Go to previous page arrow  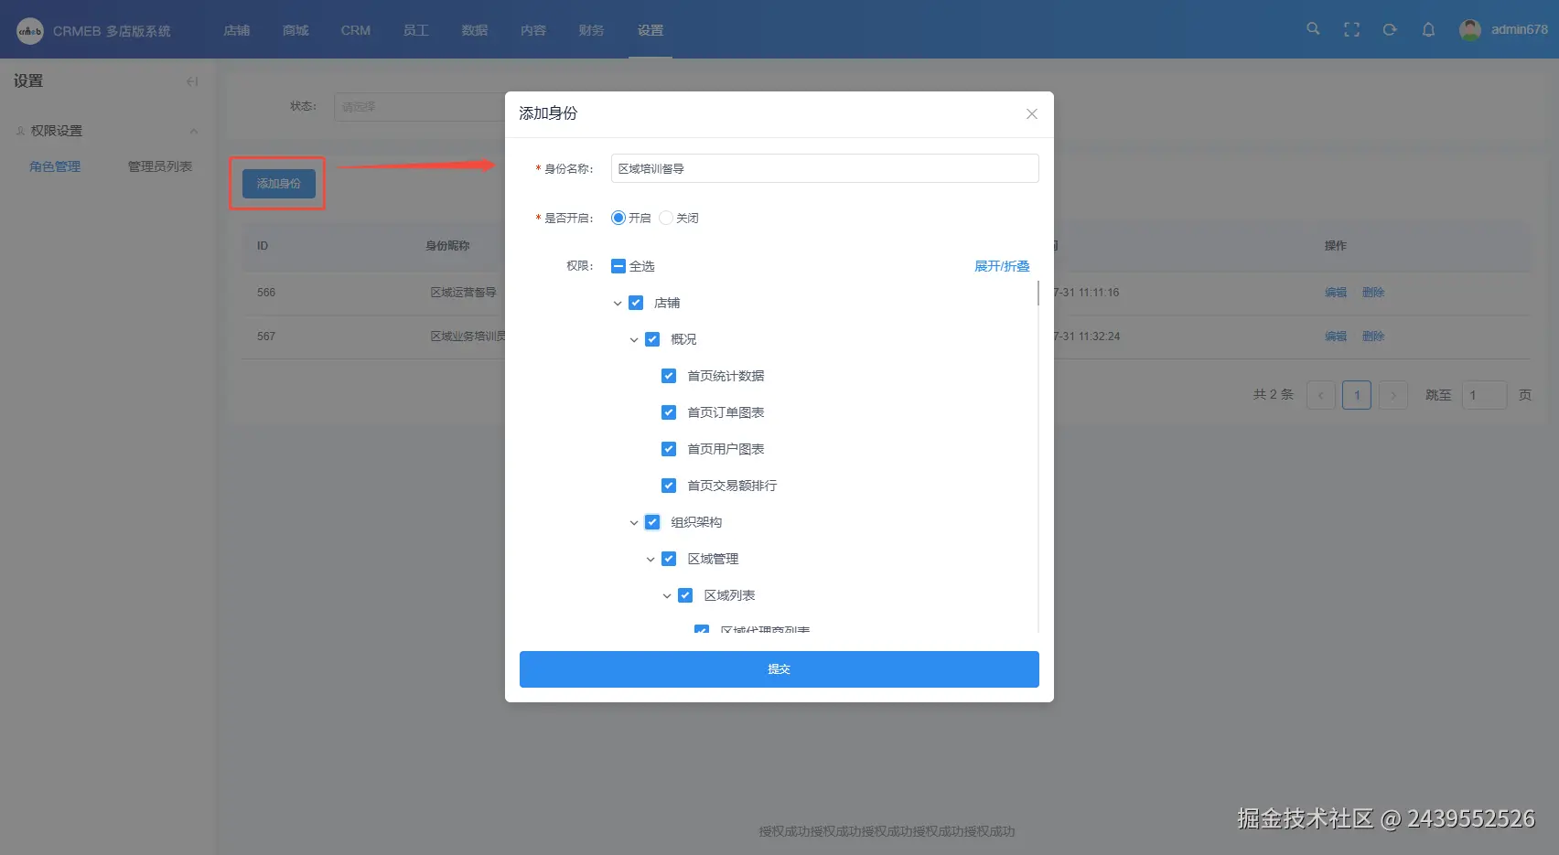pyautogui.click(x=1321, y=395)
